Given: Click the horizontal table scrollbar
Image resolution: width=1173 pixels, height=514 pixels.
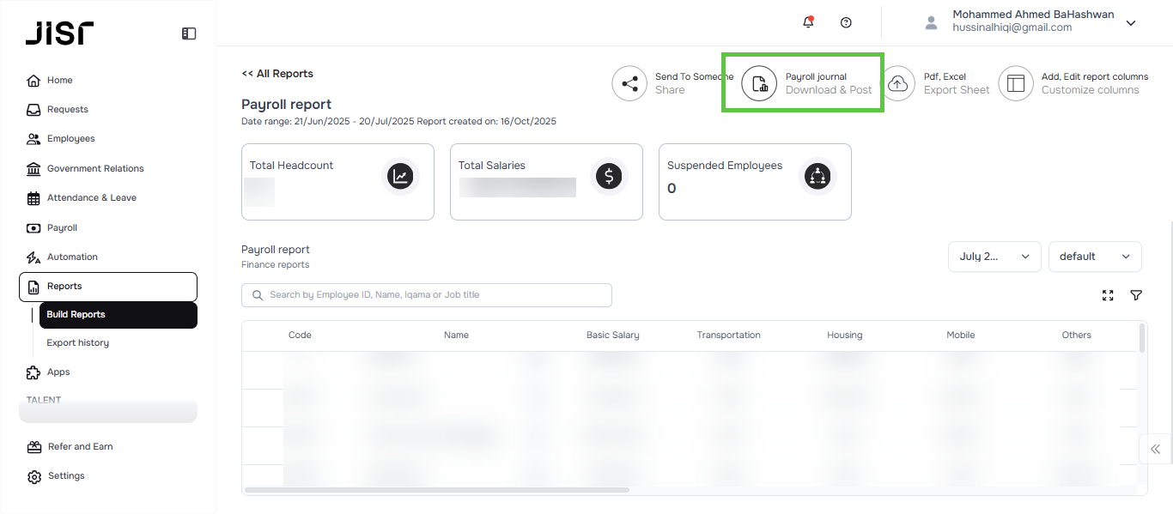Looking at the screenshot, I should click(x=436, y=490).
